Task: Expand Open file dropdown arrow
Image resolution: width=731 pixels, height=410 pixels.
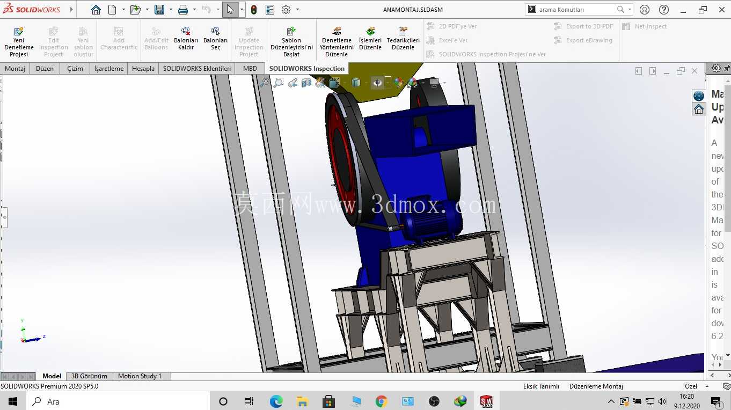Action: (x=147, y=10)
